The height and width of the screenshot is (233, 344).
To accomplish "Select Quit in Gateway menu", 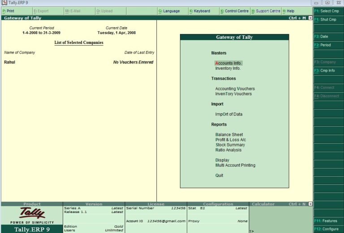I will point(219,175).
